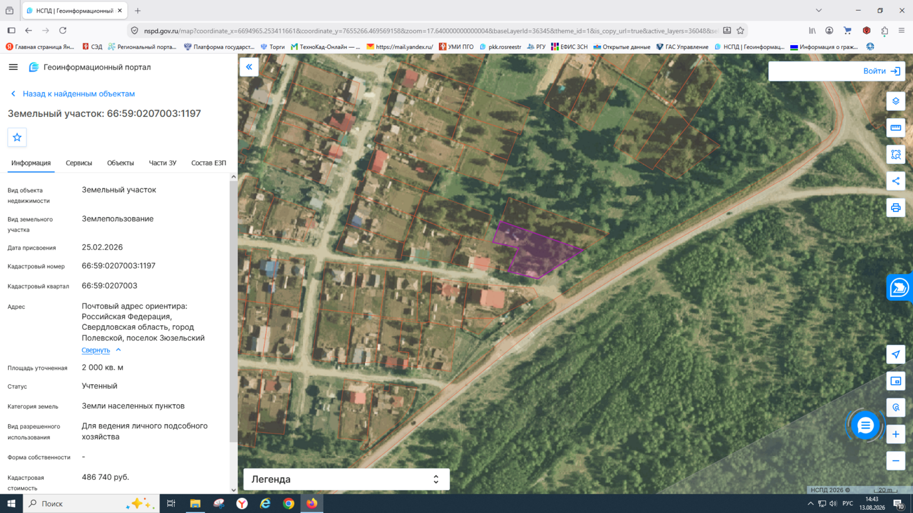
Task: Open the tabs list dropdown arrow
Action: 818,11
